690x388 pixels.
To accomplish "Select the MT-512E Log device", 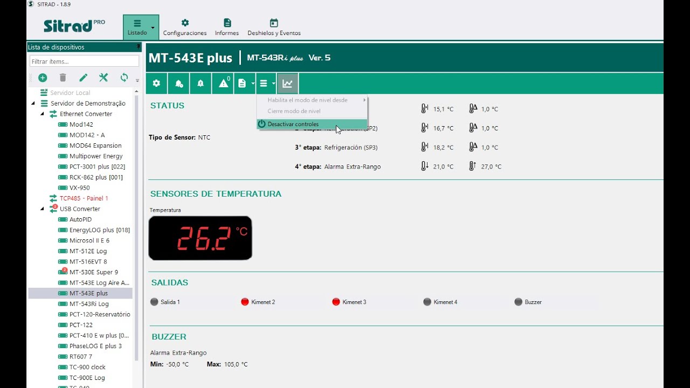I will click(88, 251).
